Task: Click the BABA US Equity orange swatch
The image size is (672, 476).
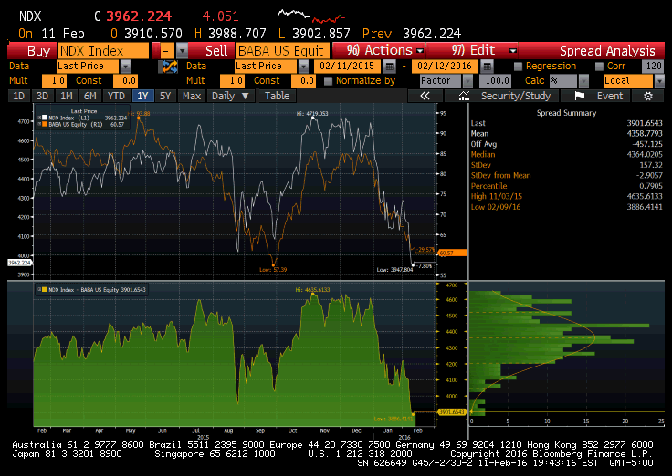Action: [x=44, y=125]
